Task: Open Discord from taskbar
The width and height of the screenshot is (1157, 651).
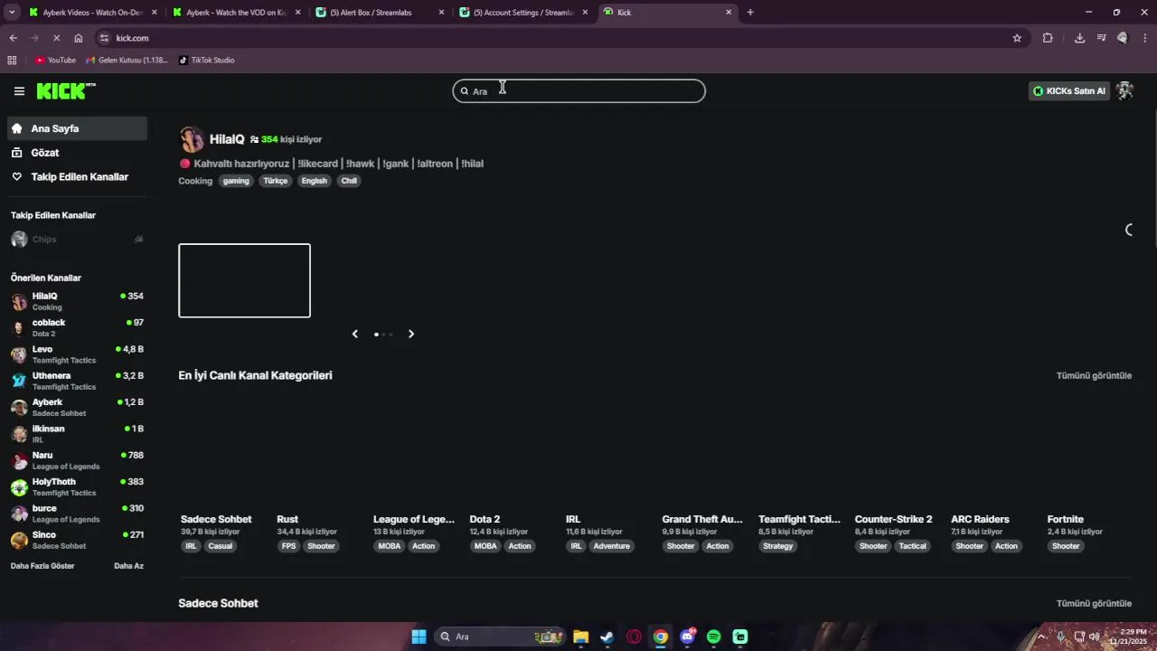Action: click(688, 637)
